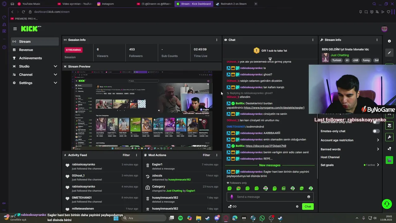Click Host Channel option
The width and height of the screenshot is (396, 223).
(x=330, y=157)
